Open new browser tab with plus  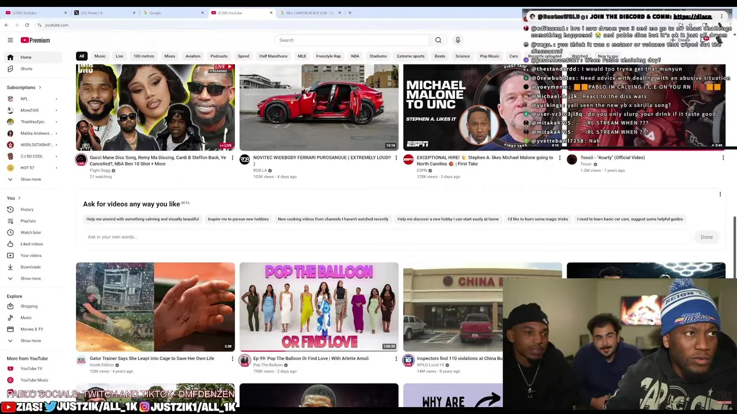(350, 13)
